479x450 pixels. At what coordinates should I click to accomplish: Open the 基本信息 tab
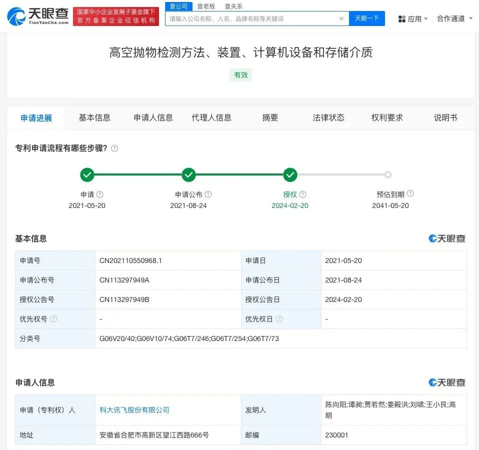tap(94, 117)
